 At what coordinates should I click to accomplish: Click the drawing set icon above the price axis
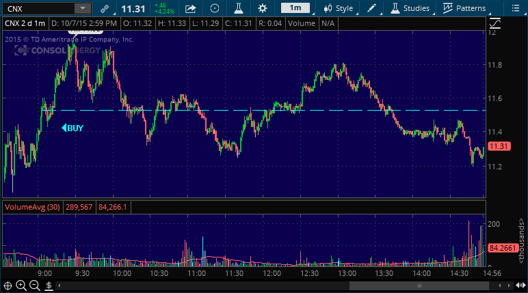click(x=495, y=23)
